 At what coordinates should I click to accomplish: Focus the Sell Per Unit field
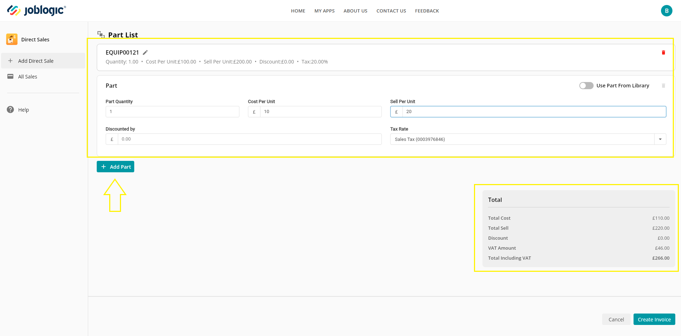[x=534, y=112]
